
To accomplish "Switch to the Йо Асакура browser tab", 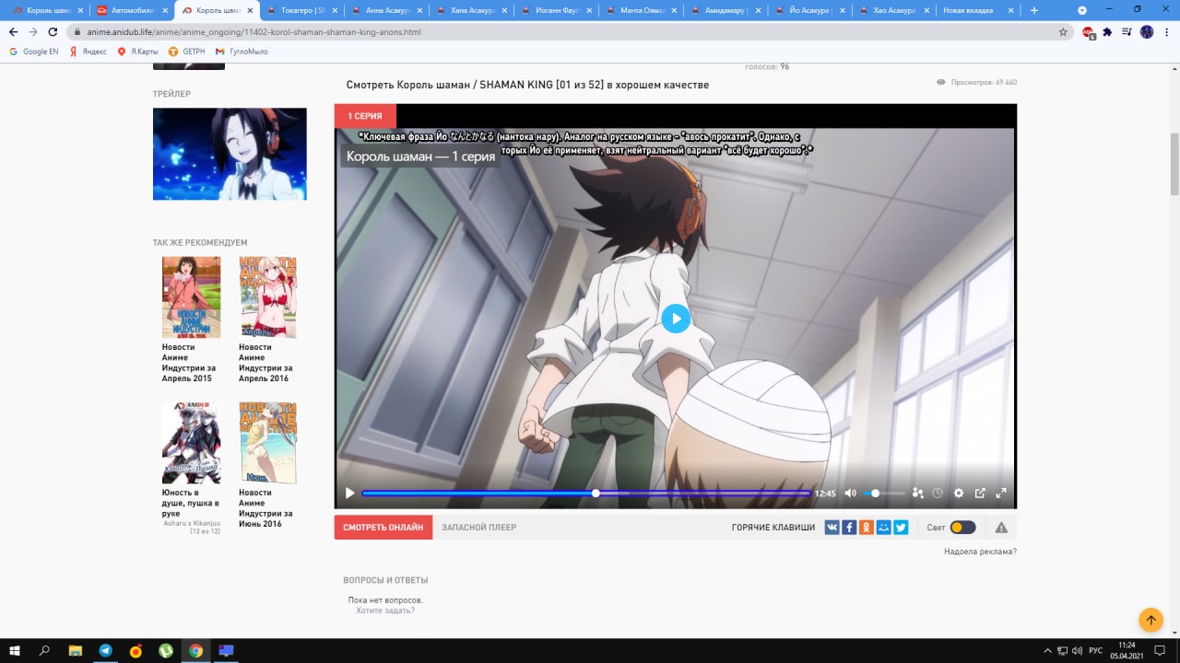I will coord(808,10).
